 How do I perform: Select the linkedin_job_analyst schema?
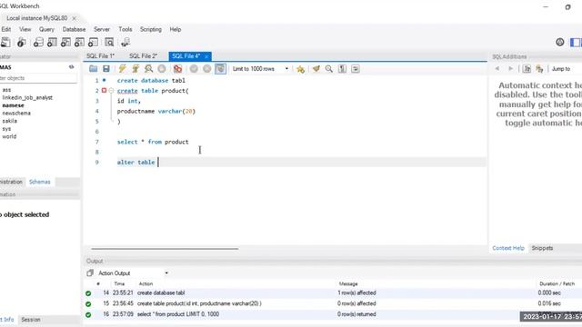pyautogui.click(x=27, y=97)
